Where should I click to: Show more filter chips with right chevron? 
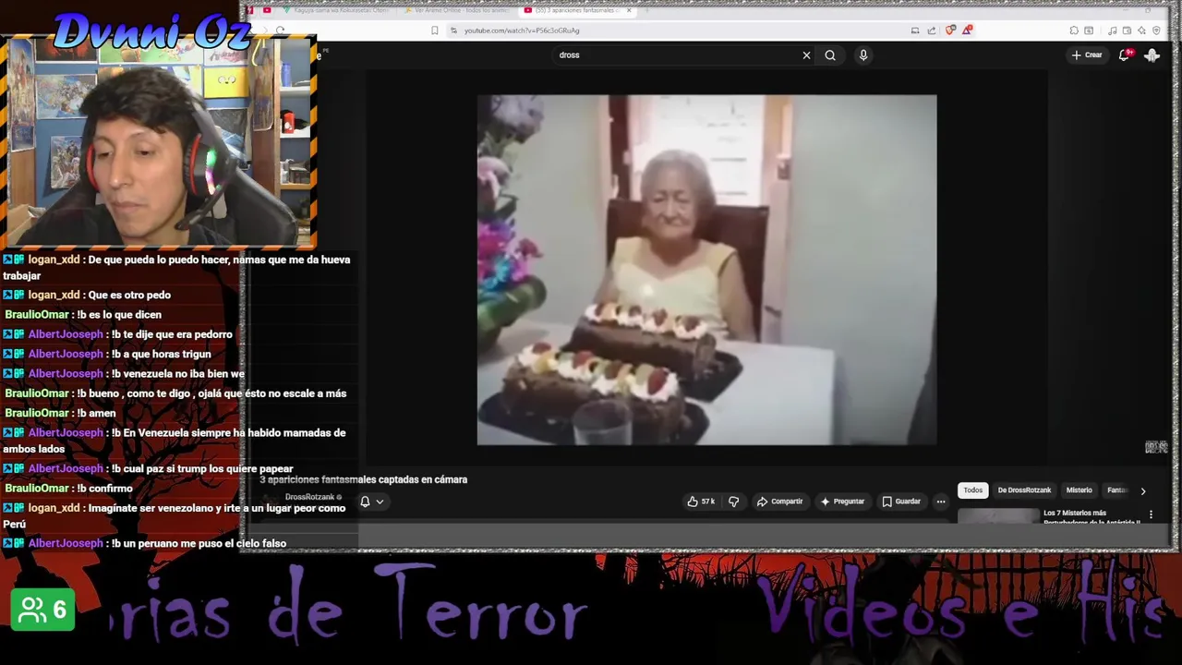point(1143,490)
